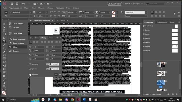
Task: Open the Стили абзацев panel
Action: click(18, 43)
